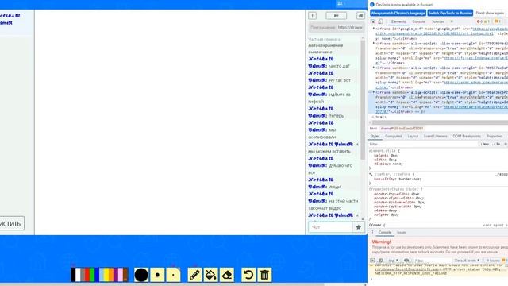Toggle the .cls class editor
Image resolution: width=508 pixels, height=286 pixels.
click(496, 144)
